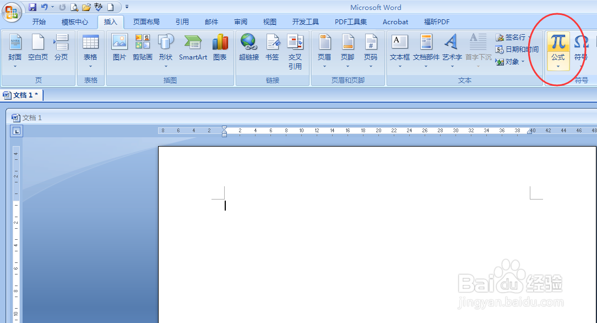The height and width of the screenshot is (323, 597).
Task: Click the Office button orb
Action: [12, 12]
